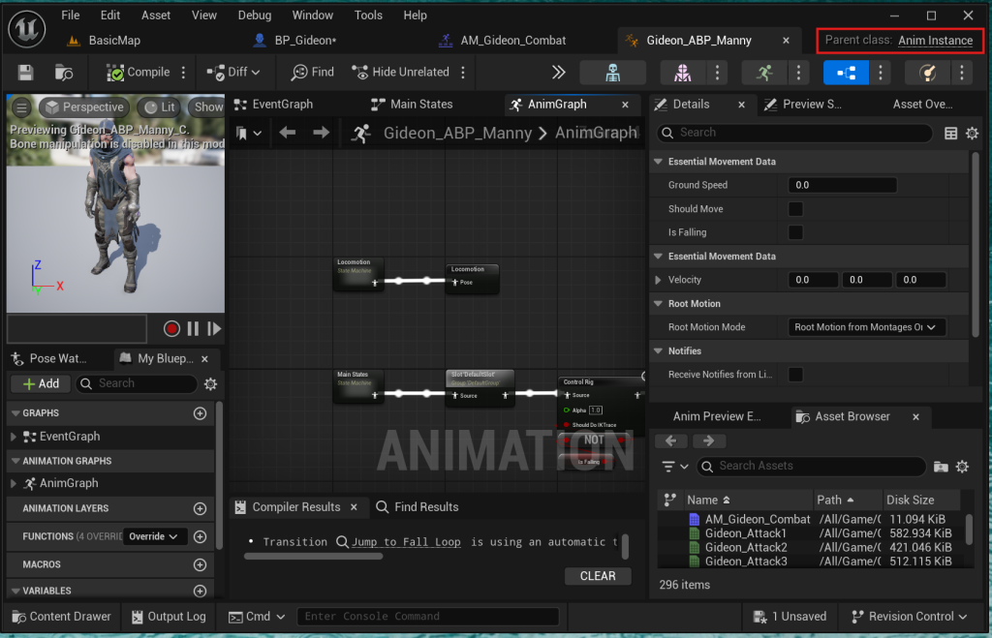Open My Blueprint settings gear
Viewport: 992px width, 638px height.
[x=210, y=383]
